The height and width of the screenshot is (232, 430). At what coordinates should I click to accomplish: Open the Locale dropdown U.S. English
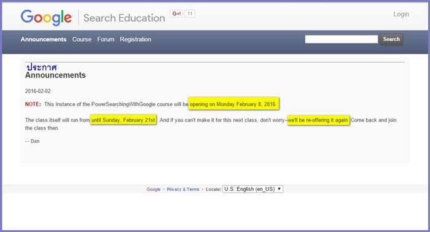tap(252, 189)
